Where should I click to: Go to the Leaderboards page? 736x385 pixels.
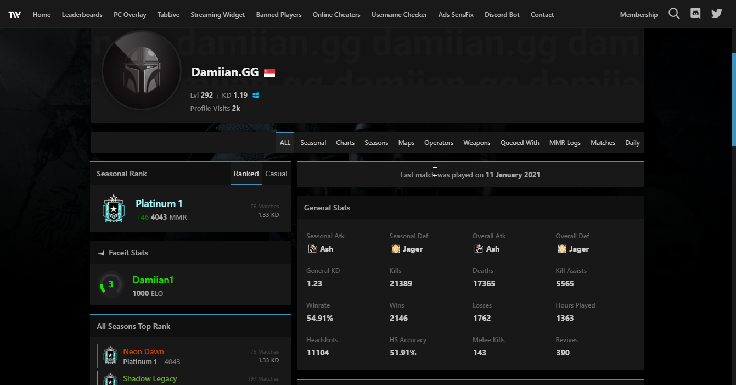coord(82,15)
